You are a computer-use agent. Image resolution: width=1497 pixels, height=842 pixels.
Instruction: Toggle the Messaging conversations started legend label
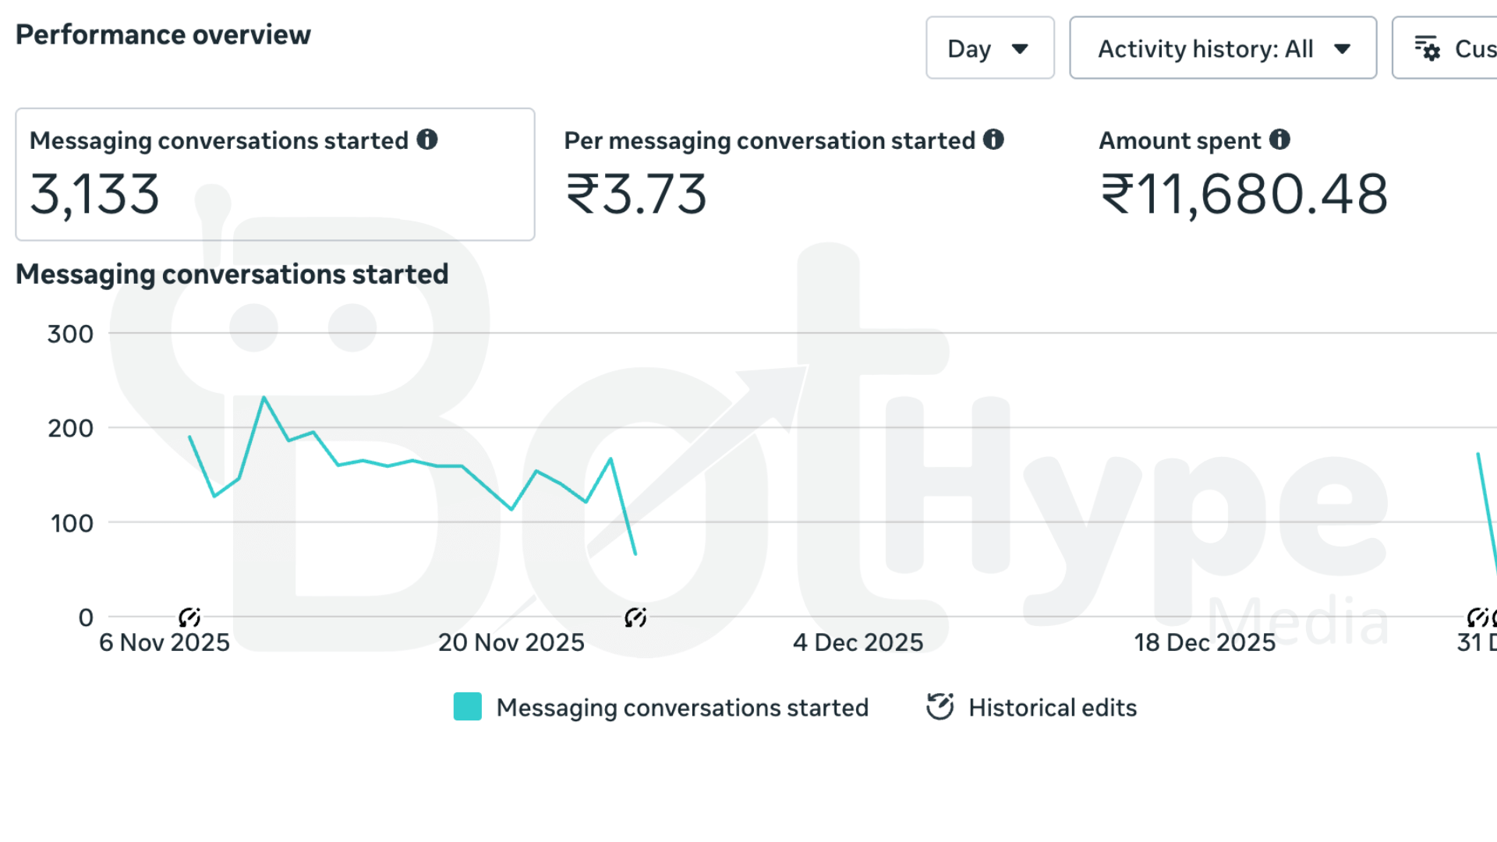tap(682, 707)
